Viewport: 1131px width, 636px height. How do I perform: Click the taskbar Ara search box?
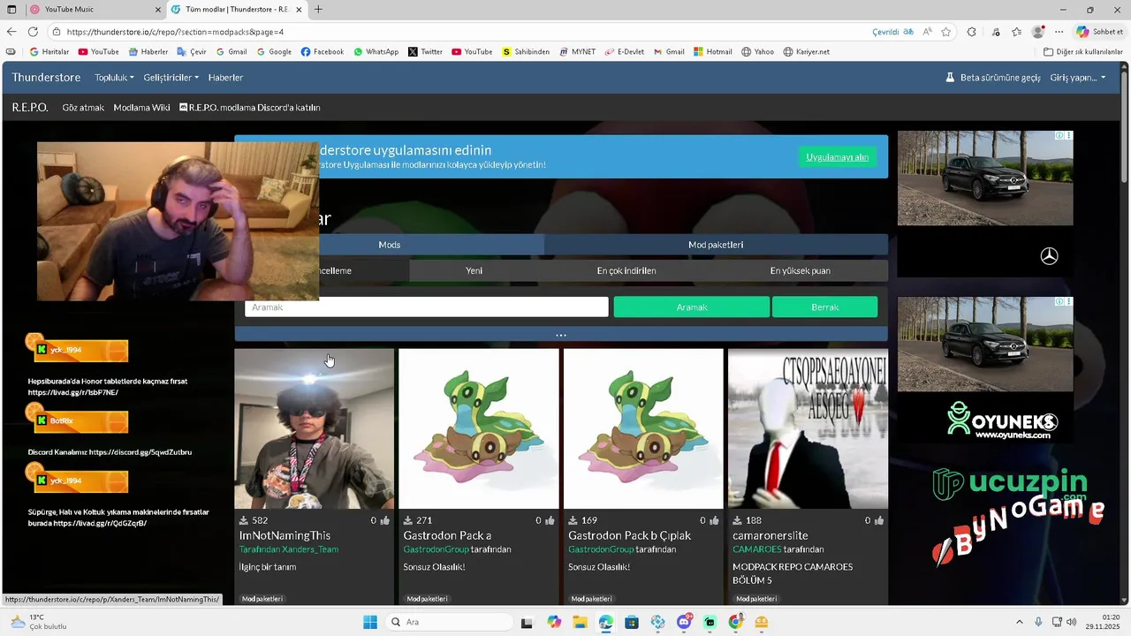pos(448,622)
